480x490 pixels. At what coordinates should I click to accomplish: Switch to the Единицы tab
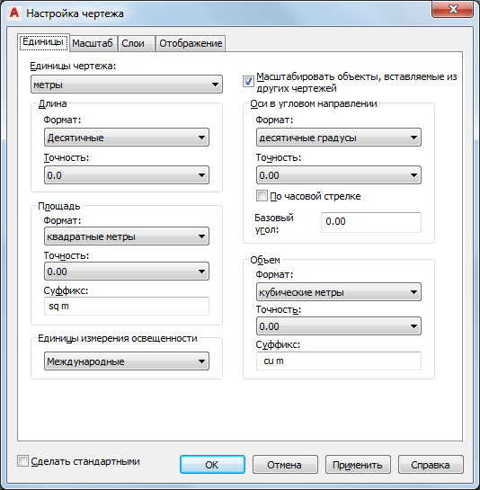(x=43, y=42)
